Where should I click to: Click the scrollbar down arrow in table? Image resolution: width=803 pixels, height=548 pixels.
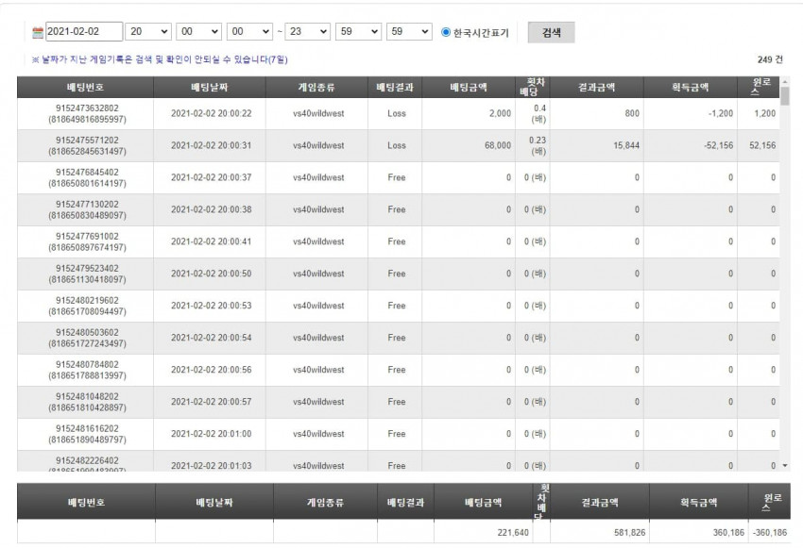[x=785, y=466]
